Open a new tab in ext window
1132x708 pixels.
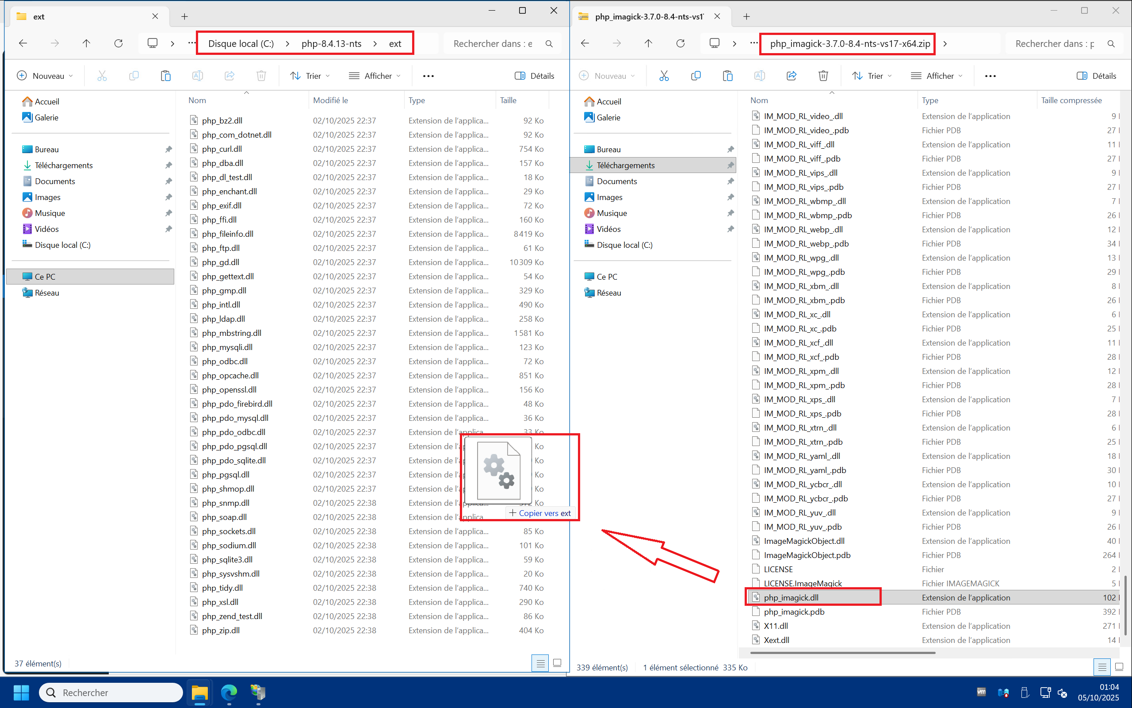point(185,17)
